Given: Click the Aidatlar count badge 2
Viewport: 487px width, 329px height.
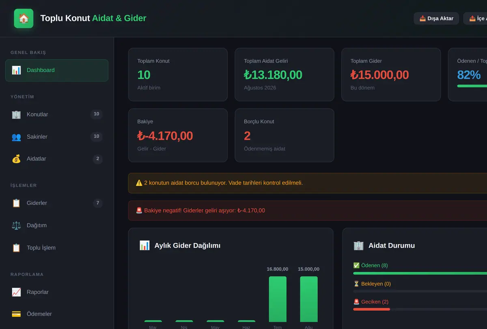Looking at the screenshot, I should 97,159.
